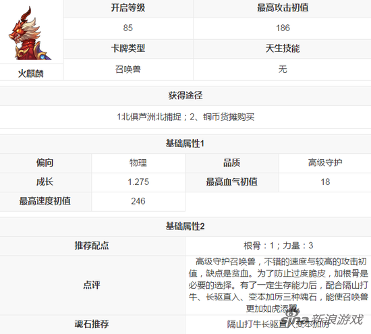The width and height of the screenshot is (371, 334).
Task: Select the 高级守护召唤兽 review paragraph
Action: 278,285
